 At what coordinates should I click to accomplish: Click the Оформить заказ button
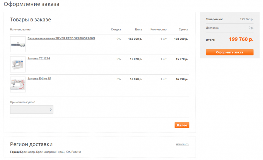coord(229,52)
